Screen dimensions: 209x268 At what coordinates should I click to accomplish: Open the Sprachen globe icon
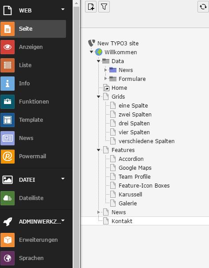point(8,258)
